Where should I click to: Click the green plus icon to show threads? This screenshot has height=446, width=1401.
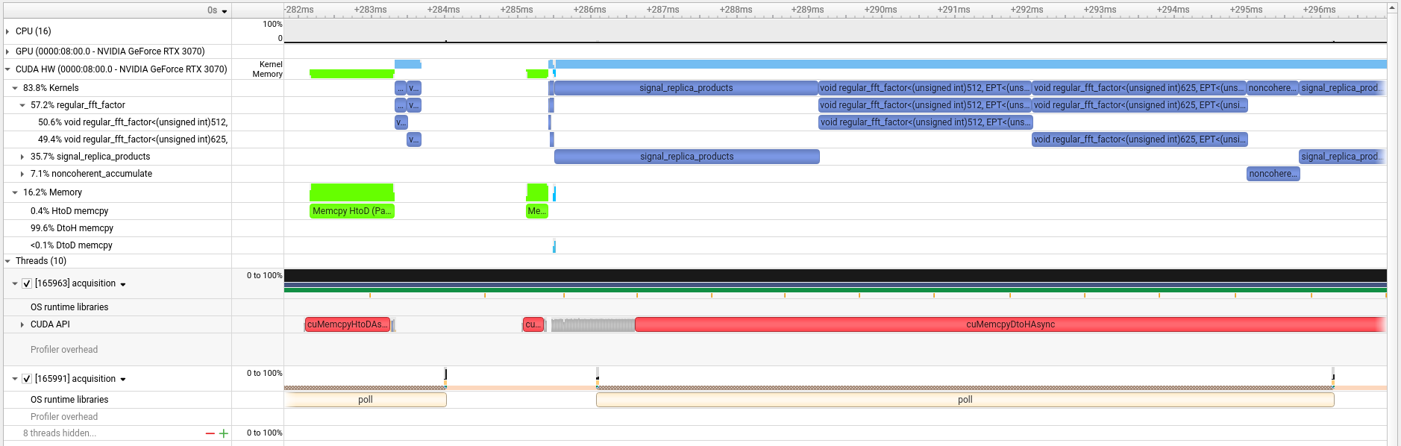click(223, 433)
